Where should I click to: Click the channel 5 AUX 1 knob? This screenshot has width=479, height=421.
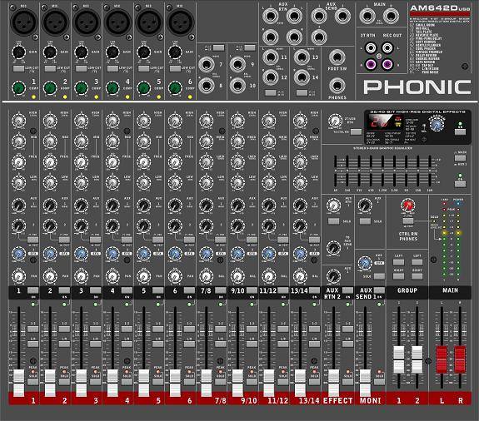point(144,205)
